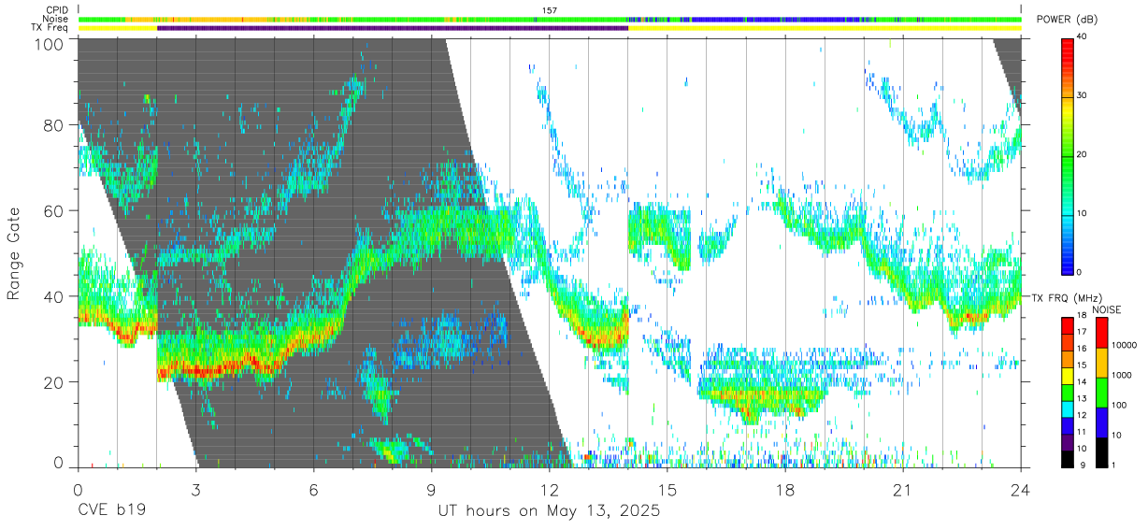The height and width of the screenshot is (530, 1148).
Task: Click the yellow 14–15 MHz TX FRQ block
Action: (x=1067, y=376)
